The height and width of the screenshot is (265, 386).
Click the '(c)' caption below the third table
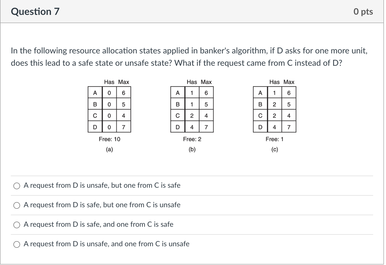[x=275, y=149]
